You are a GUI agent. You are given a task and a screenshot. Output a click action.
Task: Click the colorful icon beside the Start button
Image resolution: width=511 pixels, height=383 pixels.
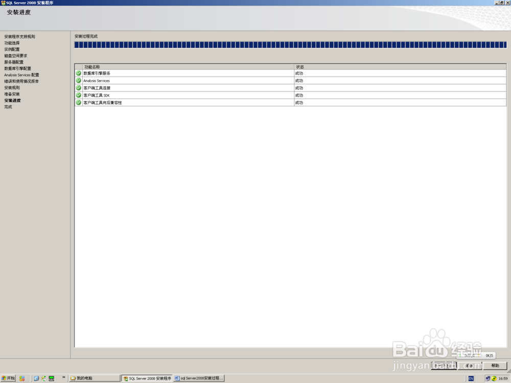pos(22,378)
